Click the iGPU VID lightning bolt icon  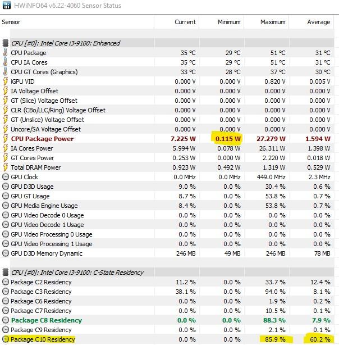coord(5,81)
